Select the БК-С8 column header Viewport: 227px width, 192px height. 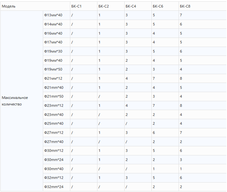coord(185,7)
